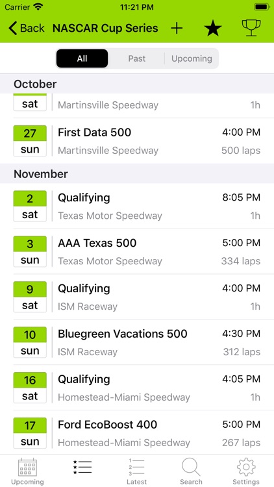This screenshot has height=487, width=274.
Task: Open the First Data 500 race
Action: 137,141
